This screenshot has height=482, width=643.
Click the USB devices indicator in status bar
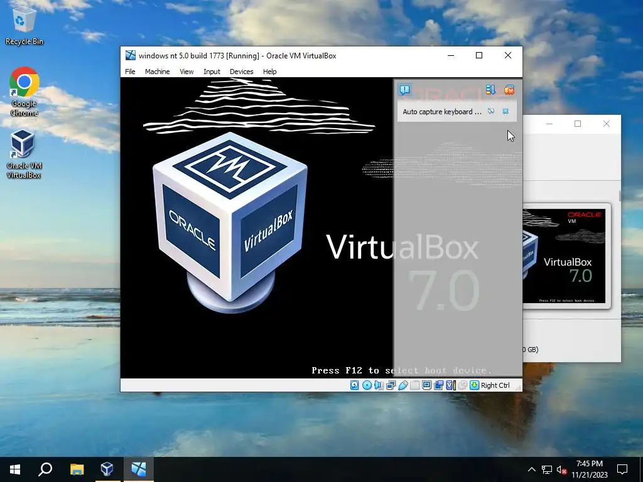click(403, 385)
